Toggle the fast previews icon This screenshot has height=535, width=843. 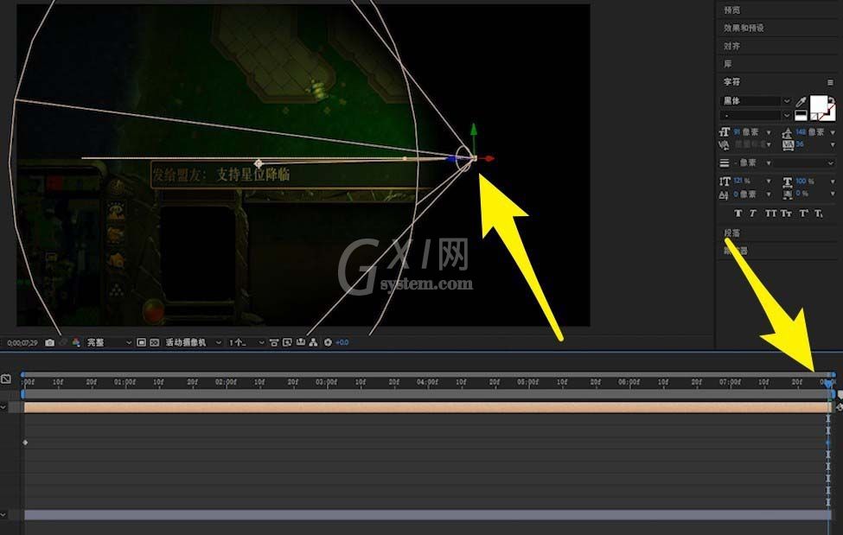point(288,342)
